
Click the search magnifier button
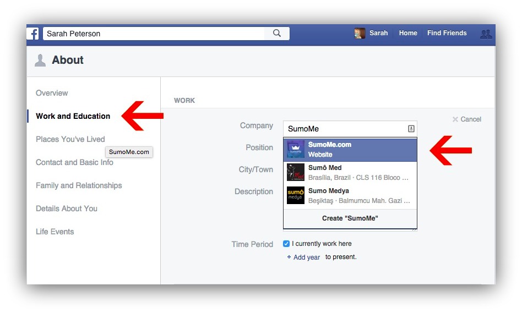[x=276, y=33]
